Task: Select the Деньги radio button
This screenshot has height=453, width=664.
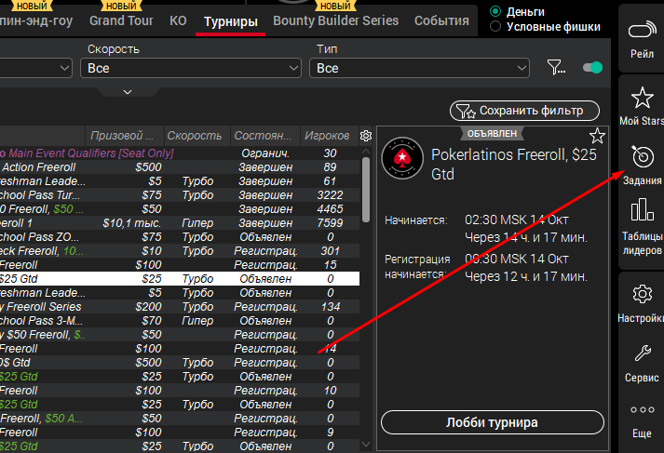Action: pos(495,11)
